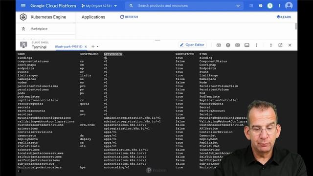Click the Search products and resources field
Image resolution: width=313 pixels, height=176 pixels.
coord(184,6)
